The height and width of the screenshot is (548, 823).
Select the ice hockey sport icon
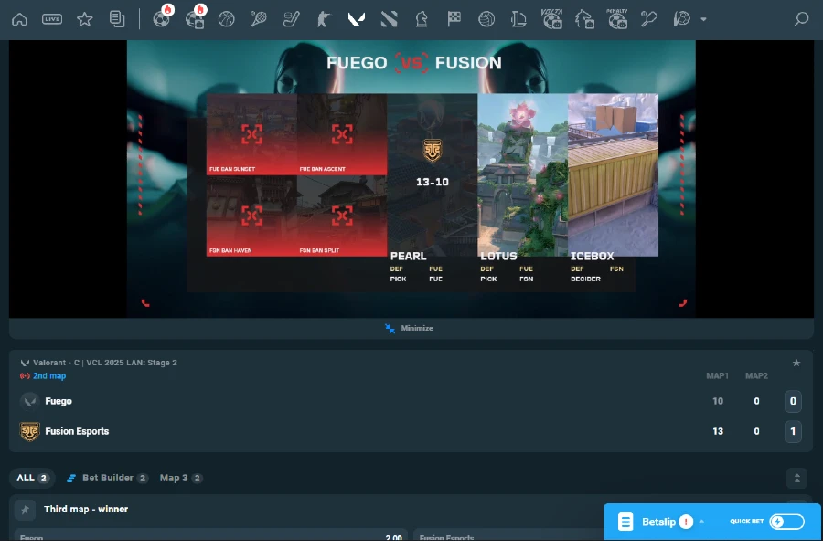[x=291, y=18]
